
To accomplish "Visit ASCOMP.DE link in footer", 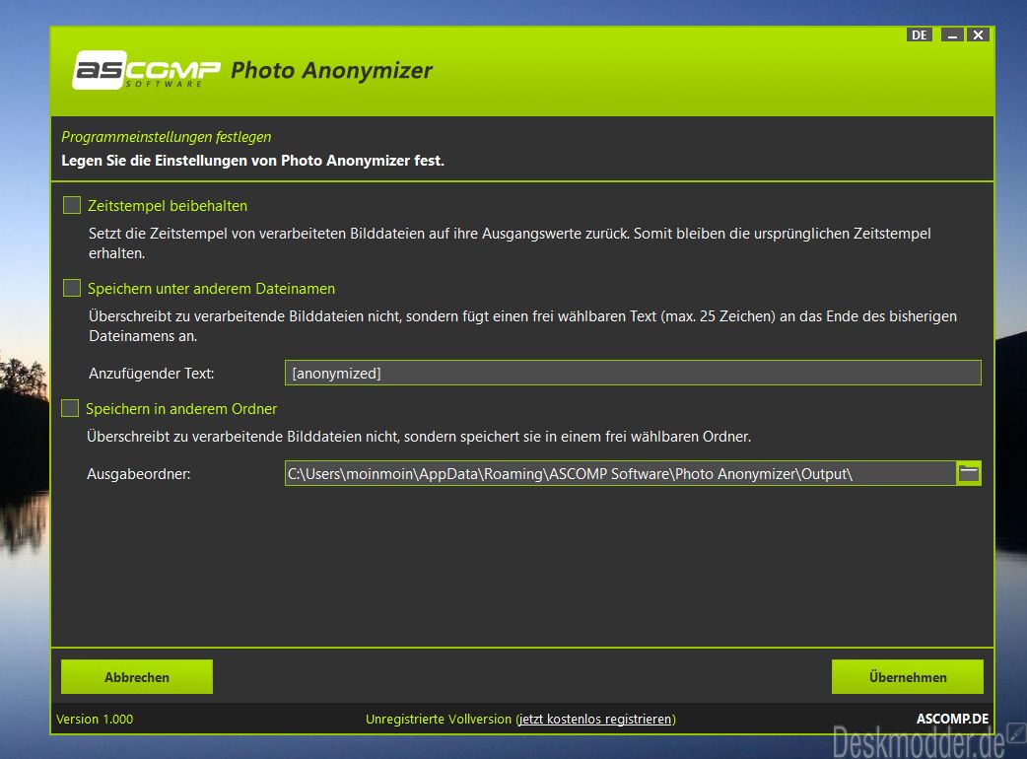I will click(x=952, y=719).
